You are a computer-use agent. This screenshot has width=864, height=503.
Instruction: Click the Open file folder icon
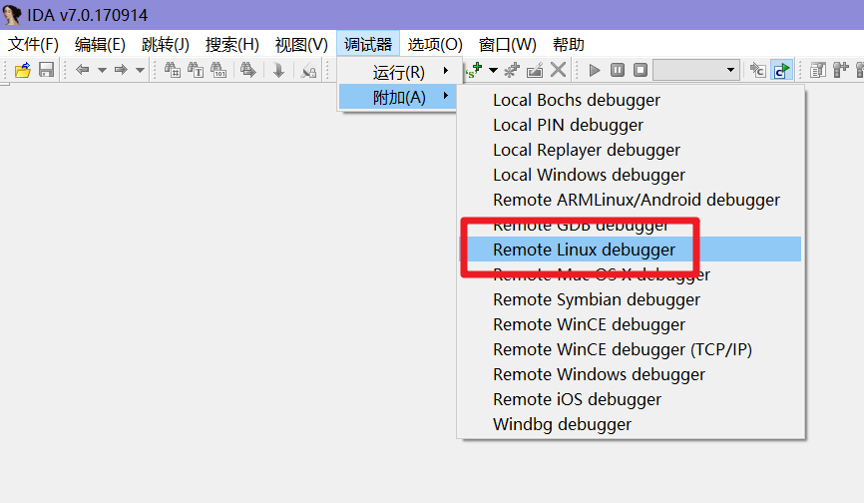click(x=23, y=71)
